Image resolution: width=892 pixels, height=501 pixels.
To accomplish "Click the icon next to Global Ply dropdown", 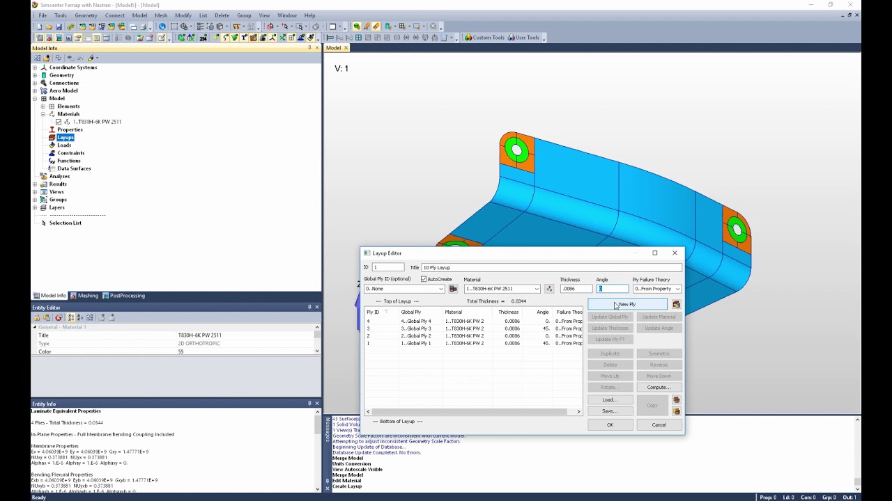I will [x=453, y=289].
